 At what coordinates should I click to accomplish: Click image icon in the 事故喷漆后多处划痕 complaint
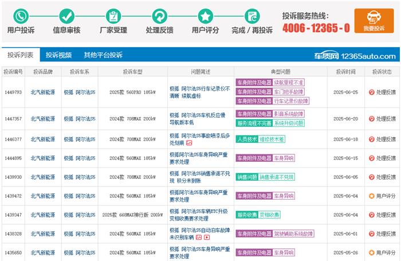coord(189,143)
